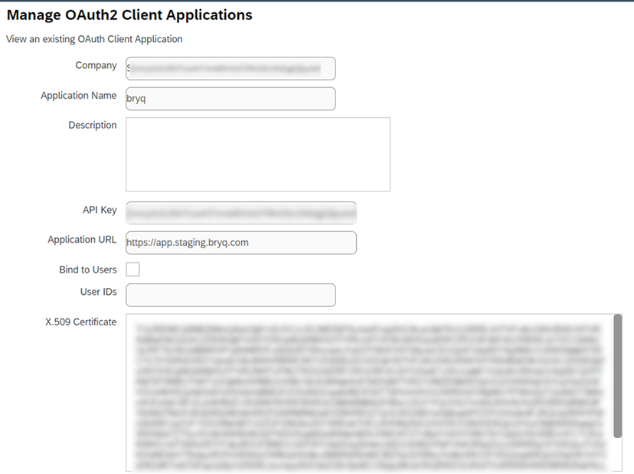This screenshot has height=474, width=634.
Task: Click the scrollbar track below the thumb
Action: click(617, 456)
